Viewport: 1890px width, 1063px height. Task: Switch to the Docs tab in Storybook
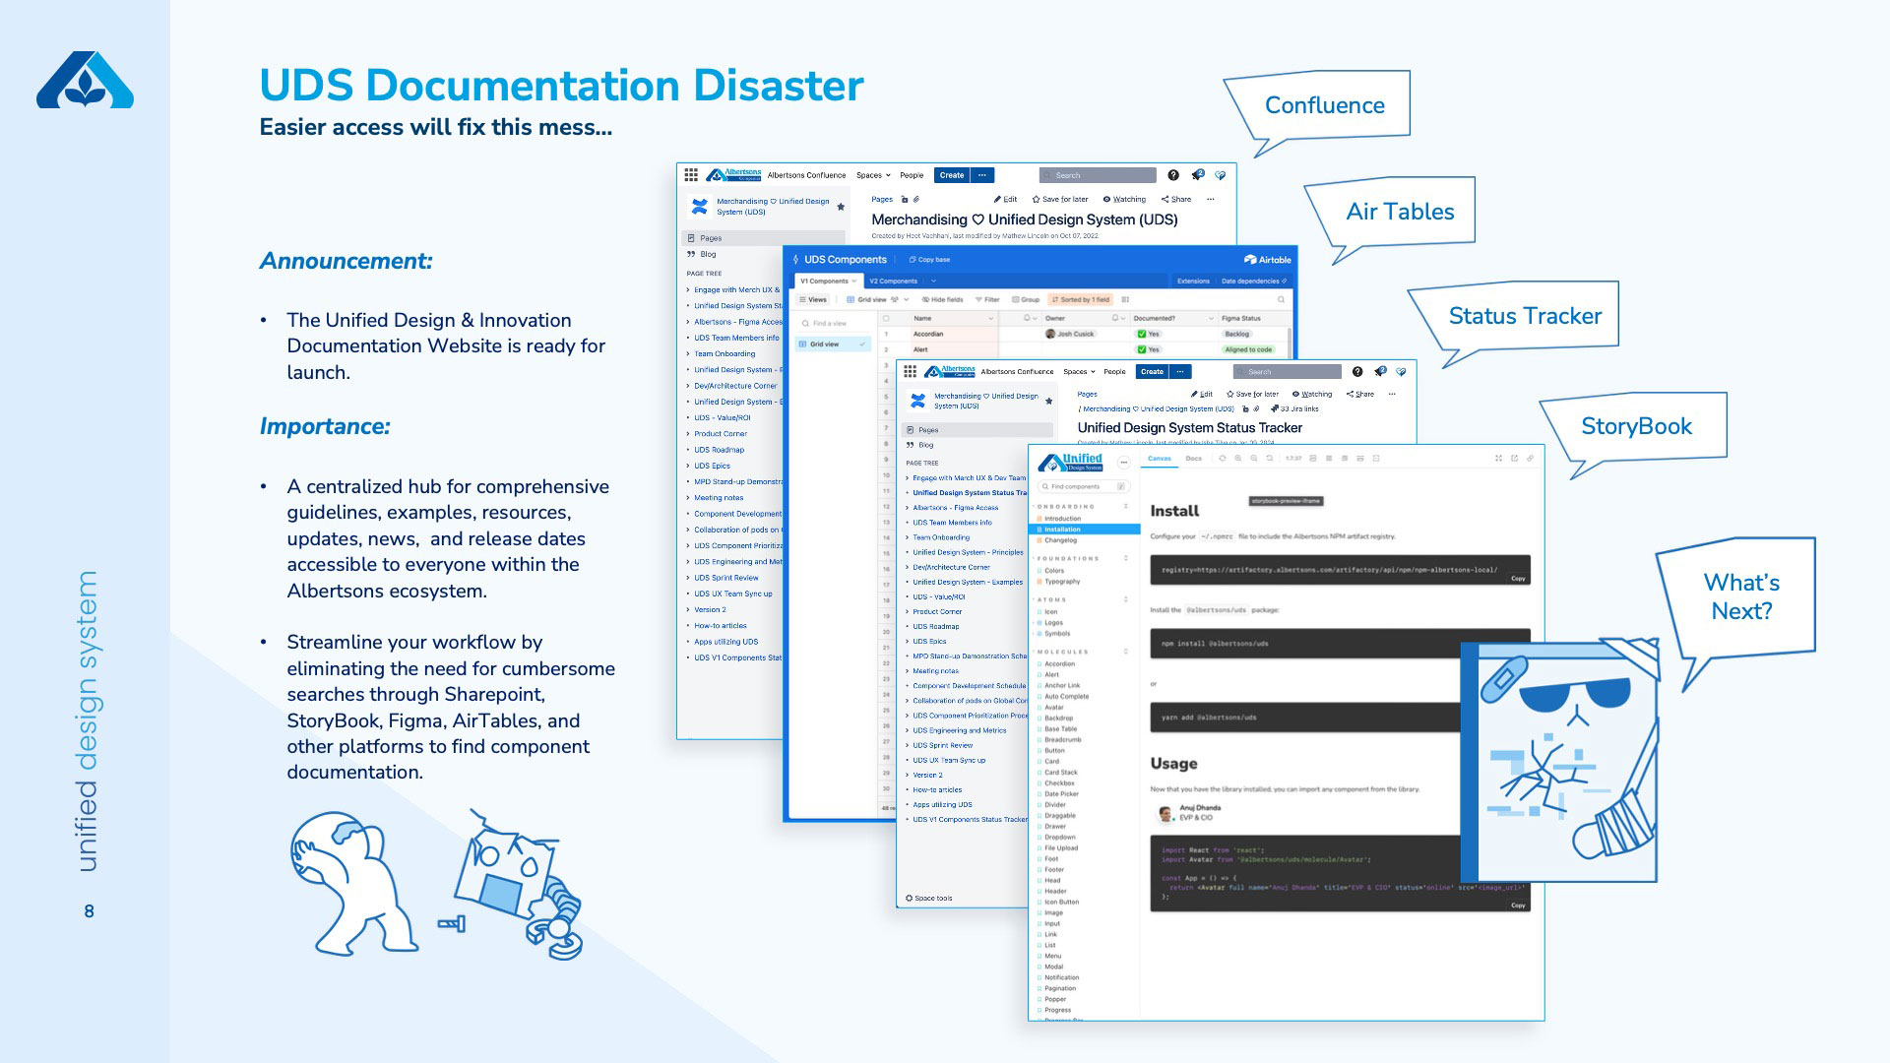pyautogui.click(x=1193, y=459)
